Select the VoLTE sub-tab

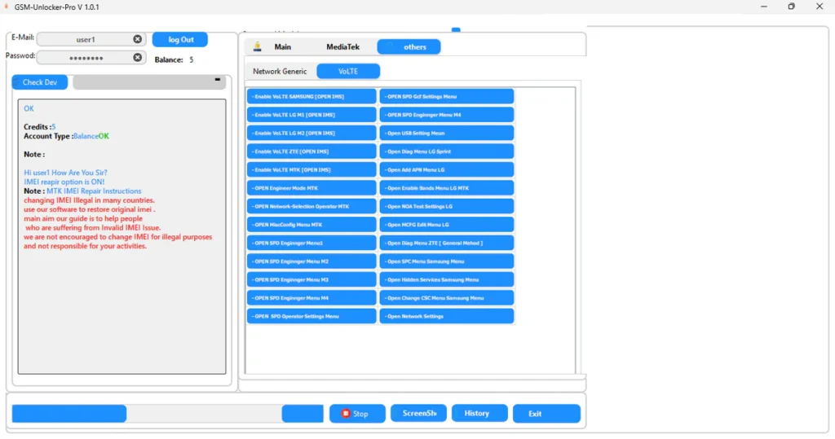348,72
